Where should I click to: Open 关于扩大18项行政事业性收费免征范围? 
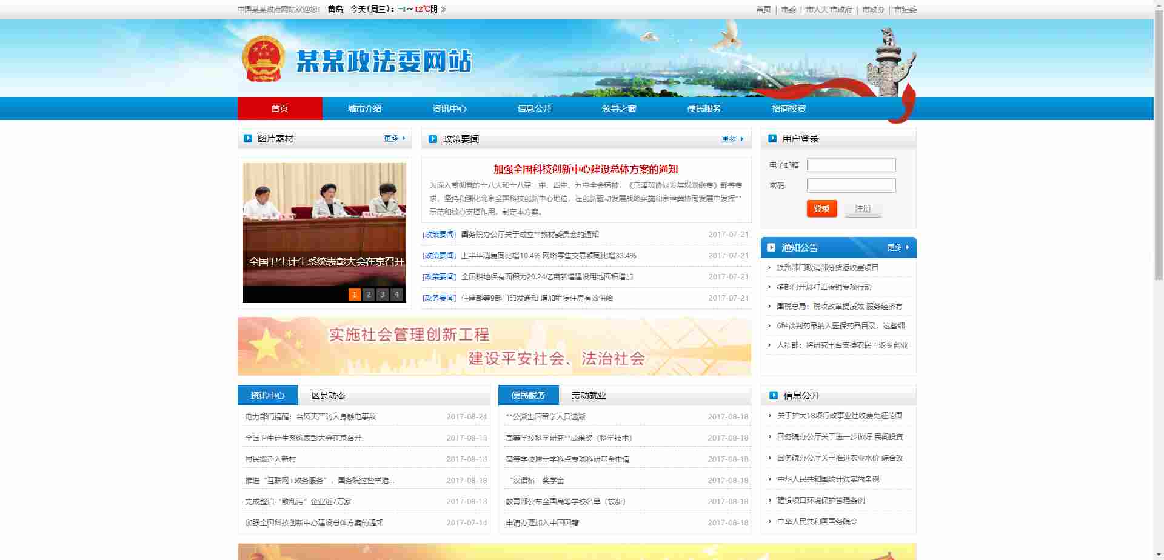coord(840,416)
